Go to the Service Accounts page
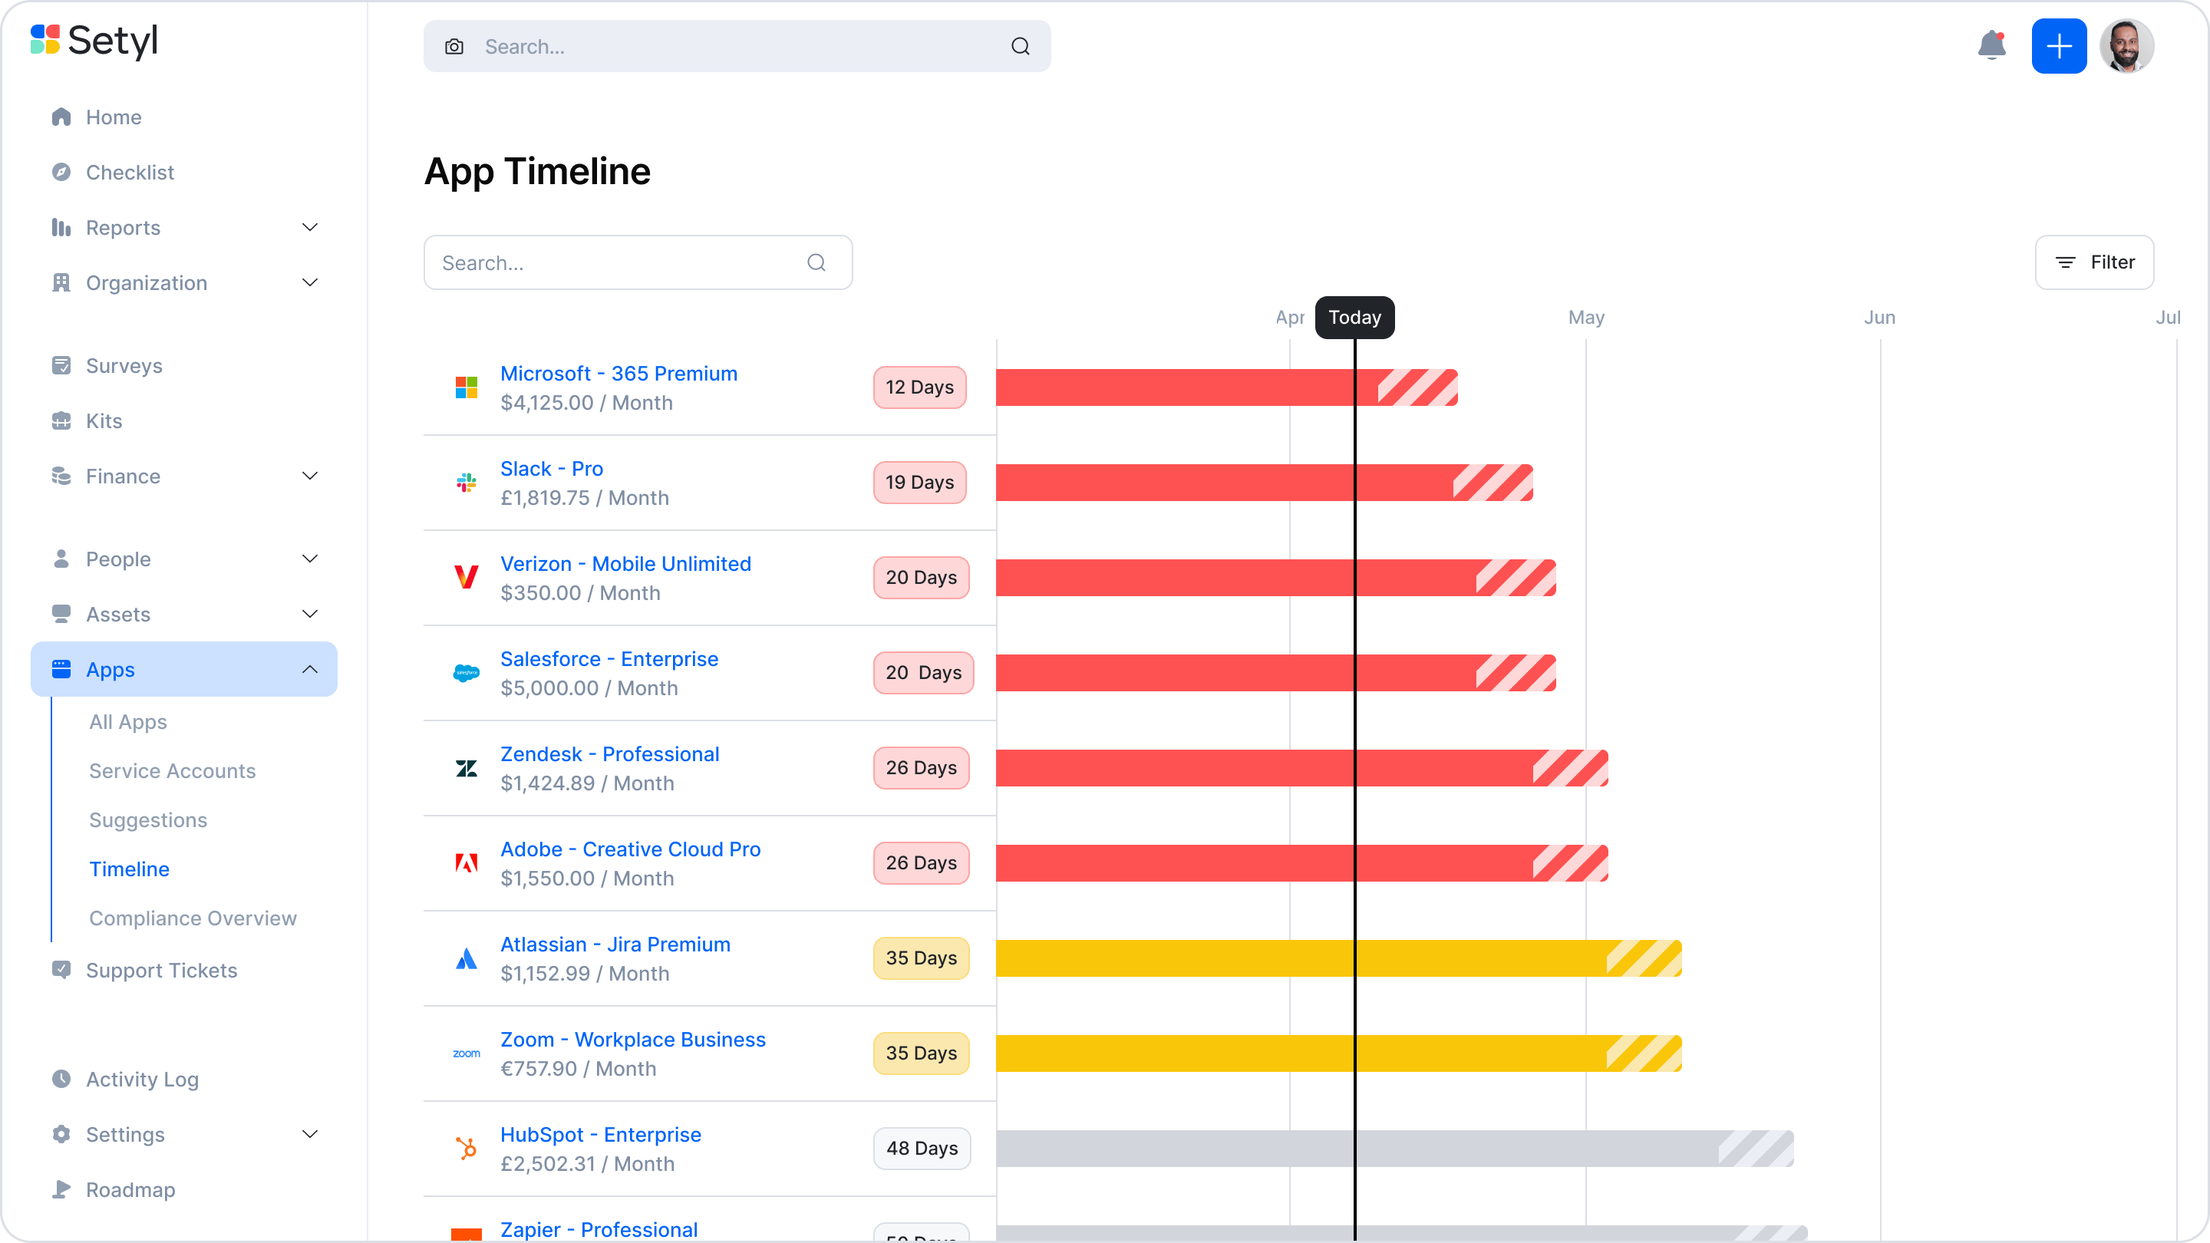This screenshot has width=2210, height=1243. click(172, 770)
